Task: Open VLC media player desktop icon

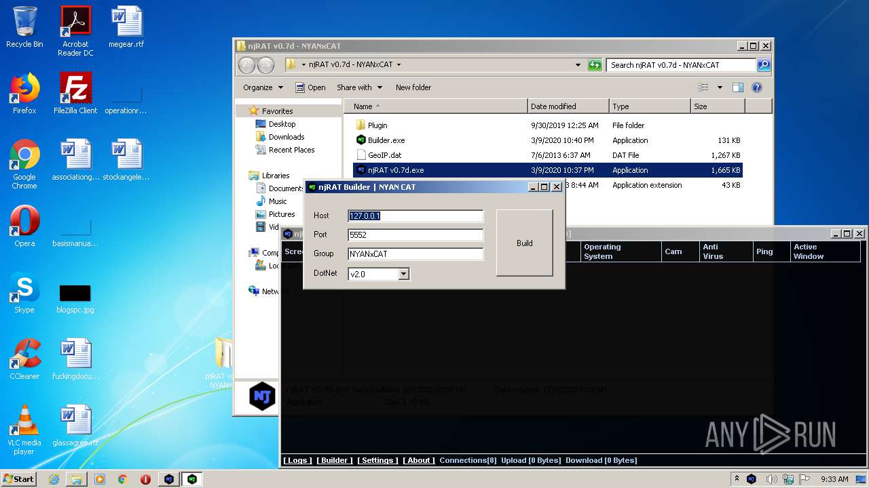Action: (x=24, y=430)
